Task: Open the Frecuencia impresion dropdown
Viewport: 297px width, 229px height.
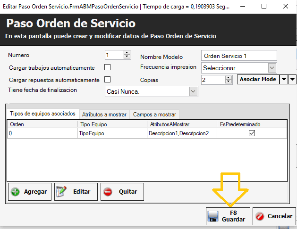Action: (272, 68)
